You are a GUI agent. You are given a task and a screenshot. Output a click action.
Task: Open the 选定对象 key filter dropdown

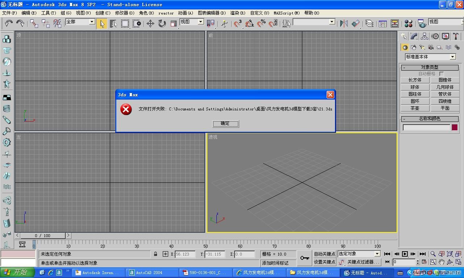[x=359, y=254]
